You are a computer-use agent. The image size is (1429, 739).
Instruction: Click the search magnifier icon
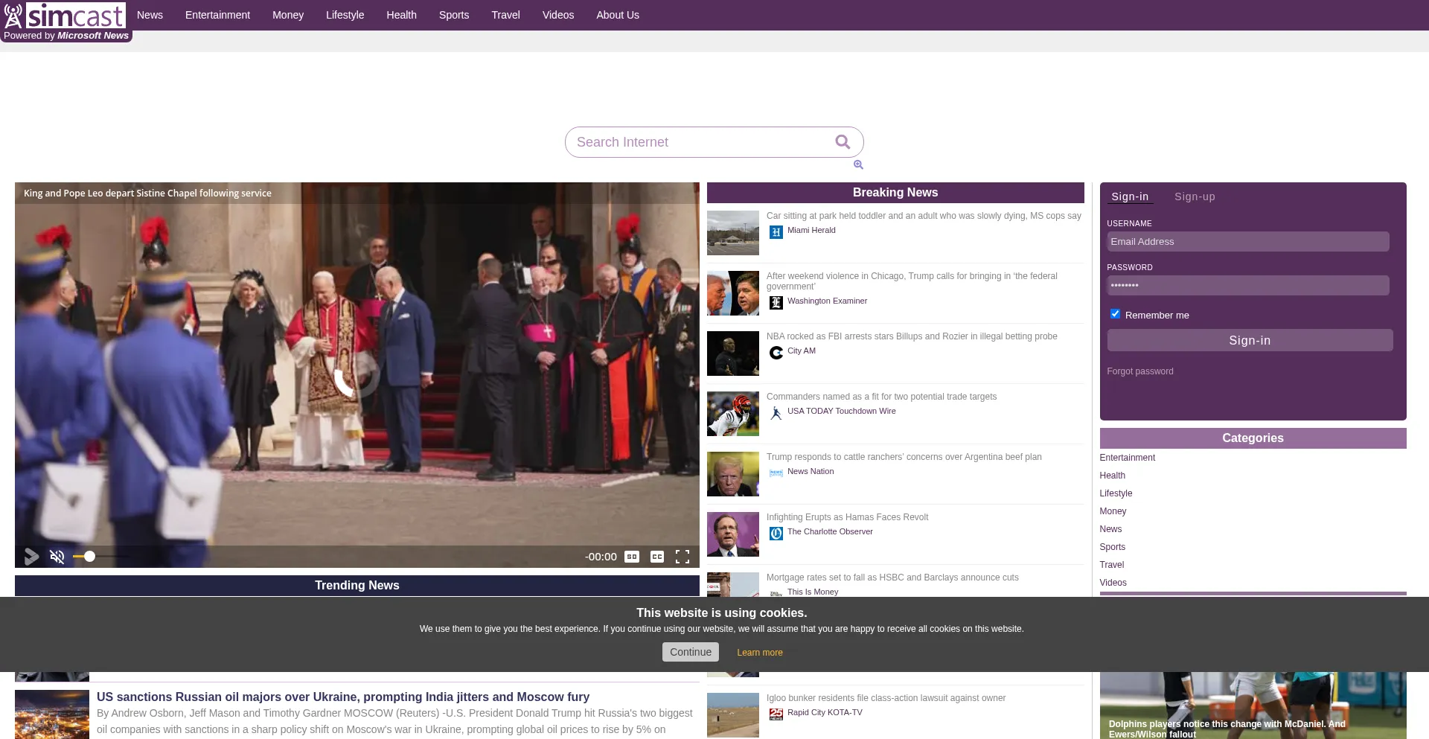(x=842, y=142)
